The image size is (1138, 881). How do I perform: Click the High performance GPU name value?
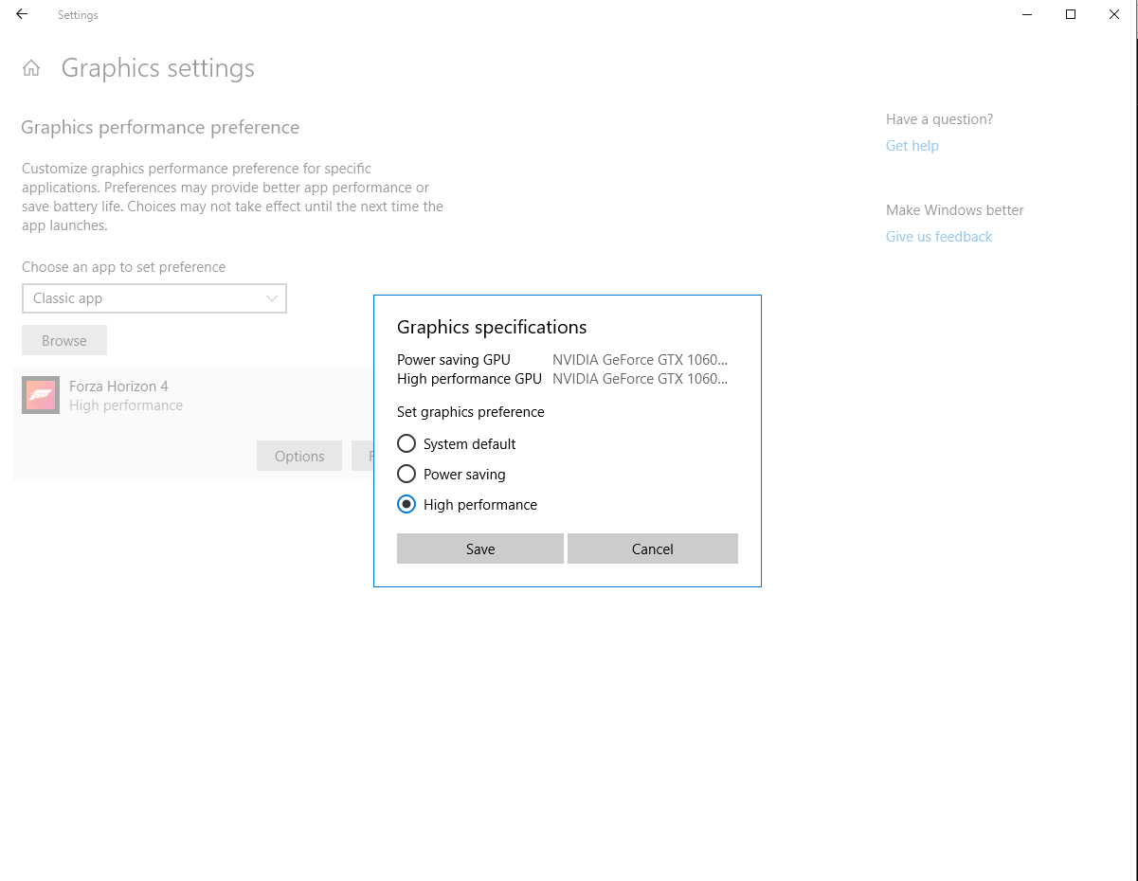coord(641,379)
